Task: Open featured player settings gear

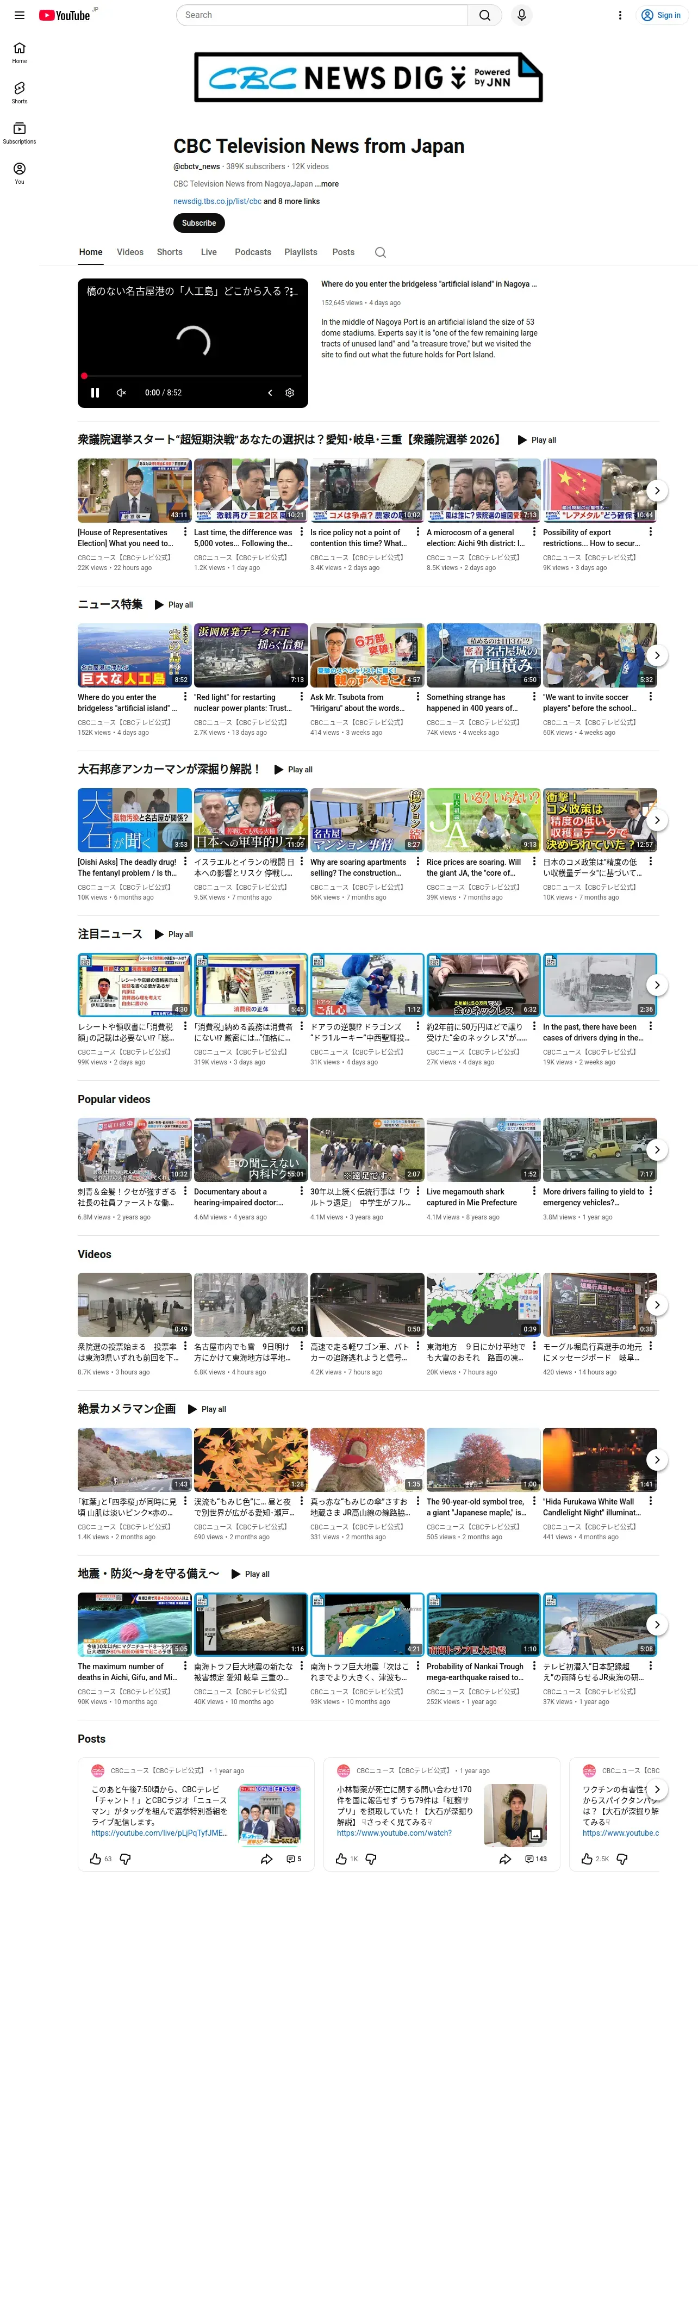Action: click(290, 393)
